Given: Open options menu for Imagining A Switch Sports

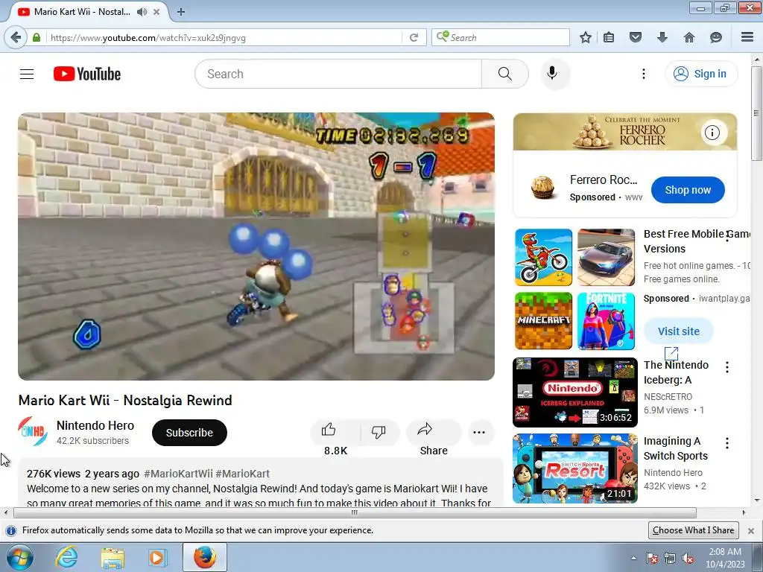Looking at the screenshot, I should [727, 443].
